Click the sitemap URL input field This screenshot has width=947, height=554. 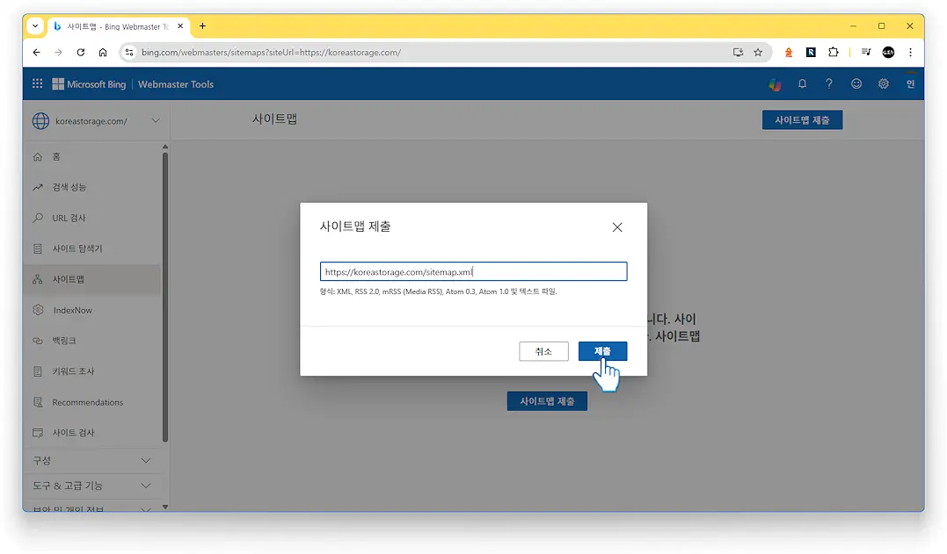[473, 270]
